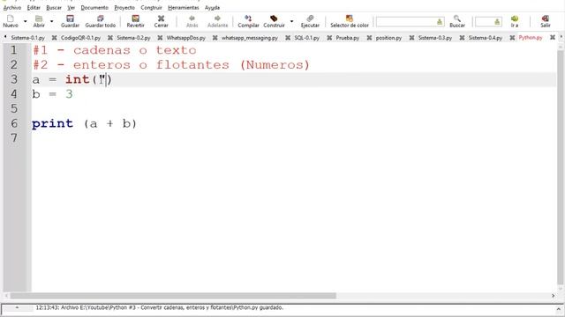Expand the Abrir recent files arrow
The height and width of the screenshot is (317, 565).
(x=51, y=21)
